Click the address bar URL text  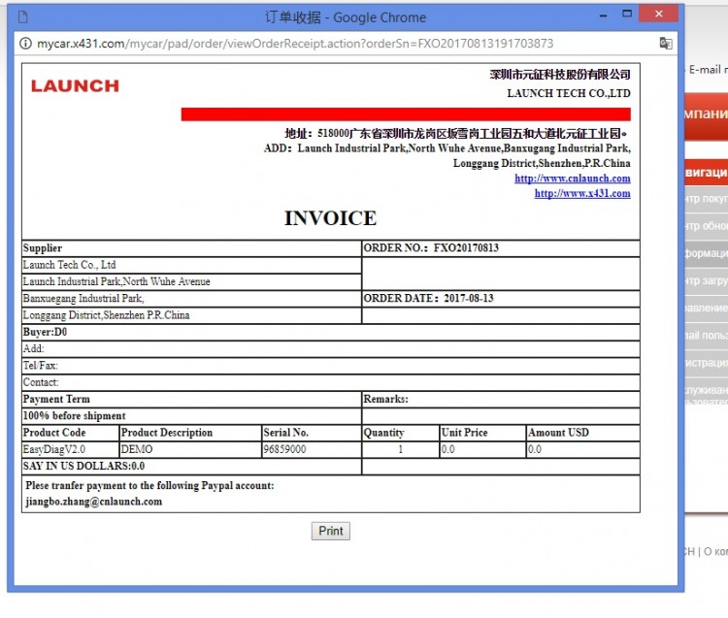click(291, 44)
